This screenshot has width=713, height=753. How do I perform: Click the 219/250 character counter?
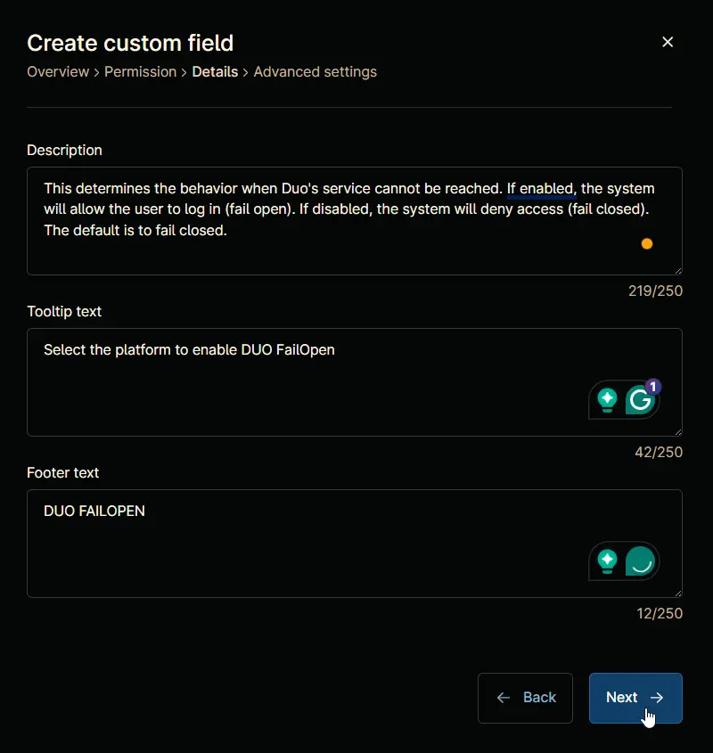(x=655, y=291)
